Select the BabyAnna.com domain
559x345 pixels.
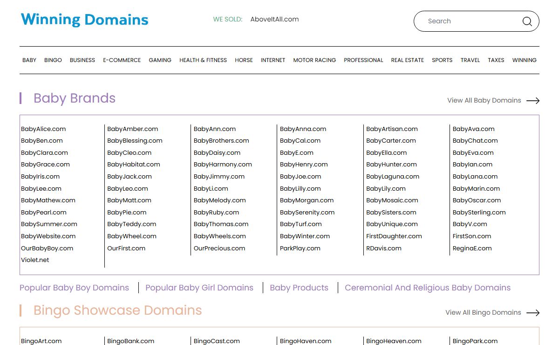click(x=303, y=129)
